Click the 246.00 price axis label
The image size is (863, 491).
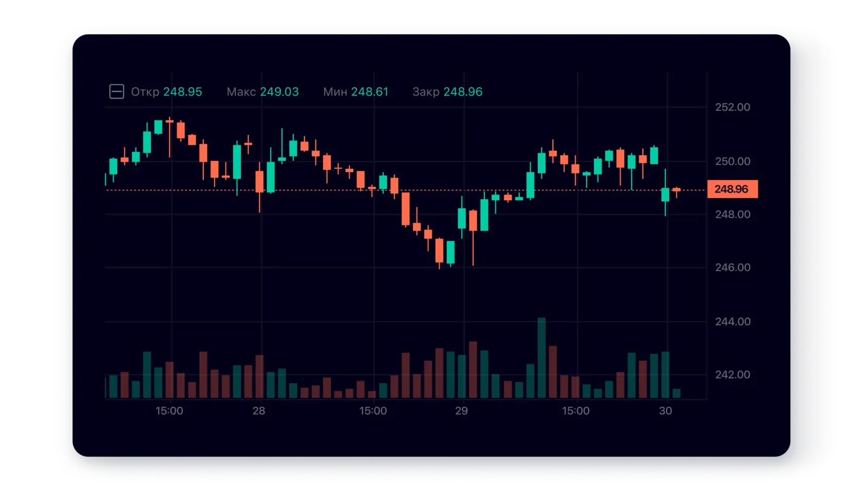pyautogui.click(x=733, y=268)
